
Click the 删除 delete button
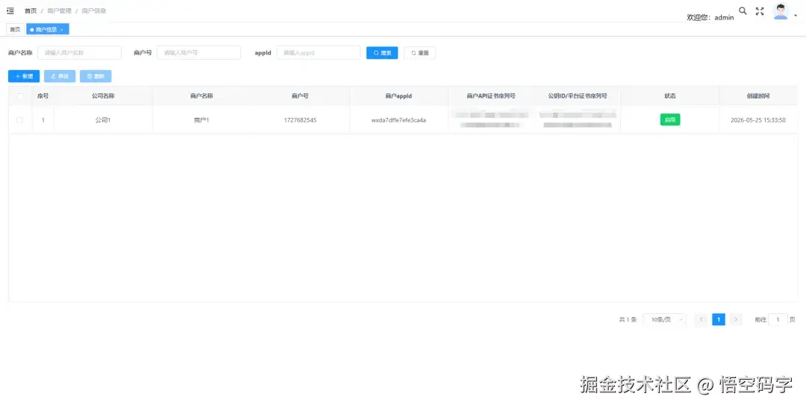(x=96, y=76)
